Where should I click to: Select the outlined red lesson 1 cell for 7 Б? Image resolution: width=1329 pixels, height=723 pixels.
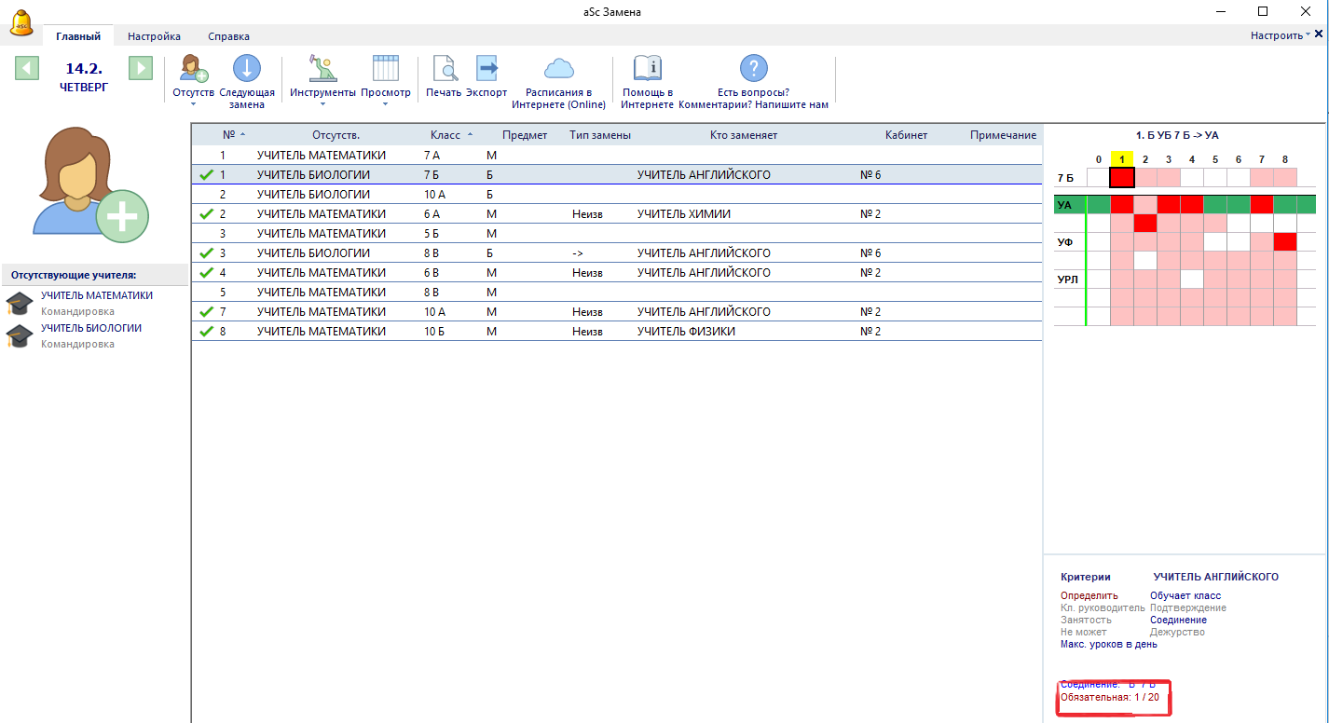pyautogui.click(x=1122, y=177)
